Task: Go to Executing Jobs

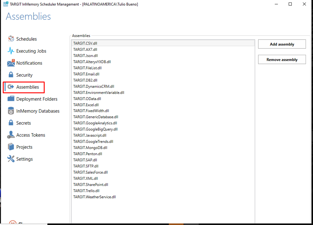Action: point(31,51)
